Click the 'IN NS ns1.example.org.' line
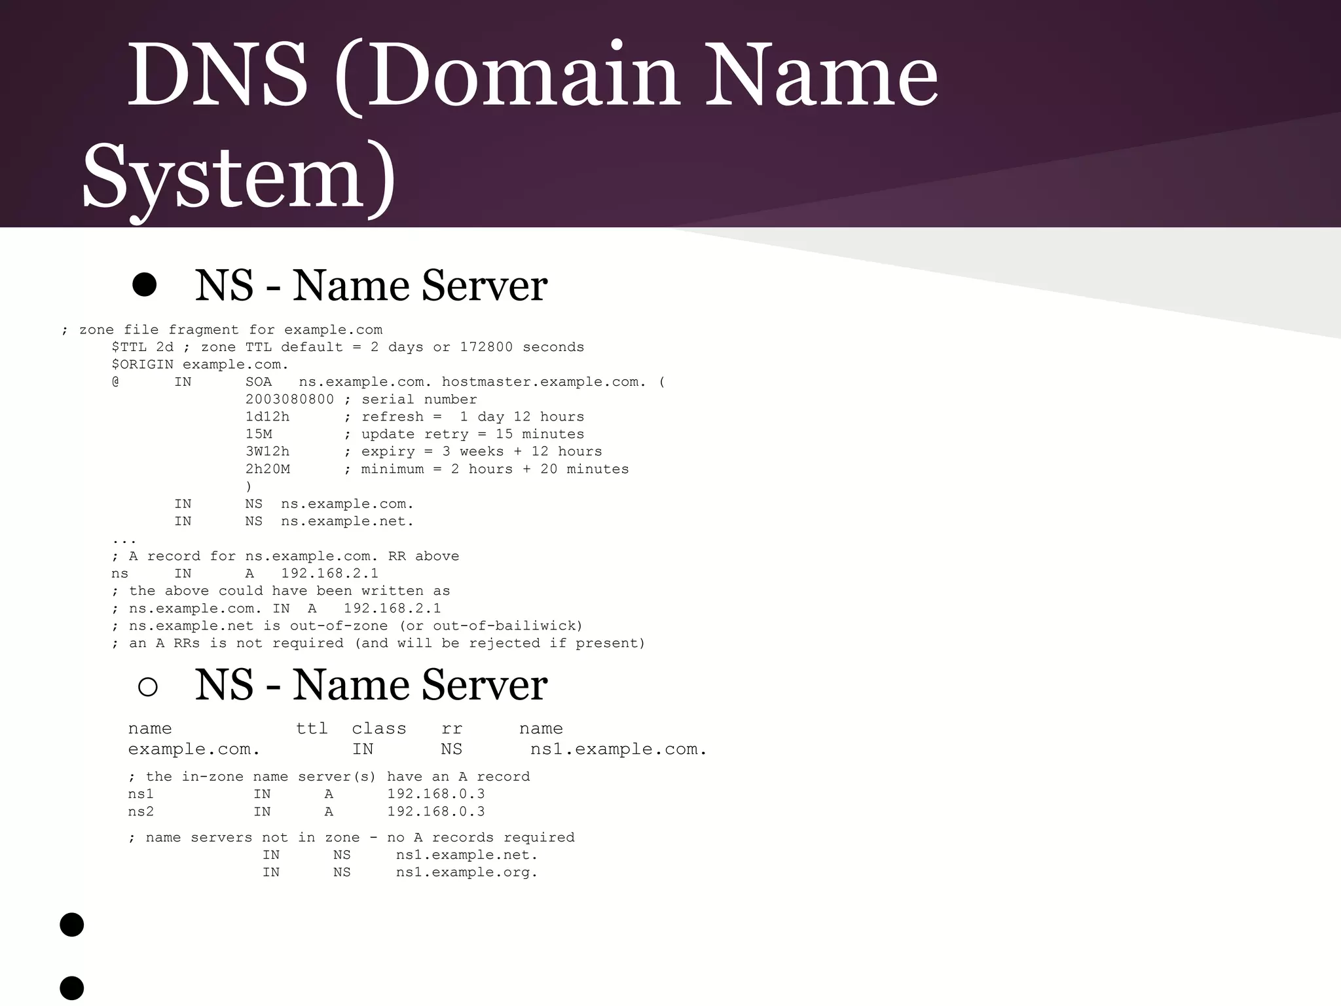This screenshot has height=1006, width=1341. pos(400,872)
